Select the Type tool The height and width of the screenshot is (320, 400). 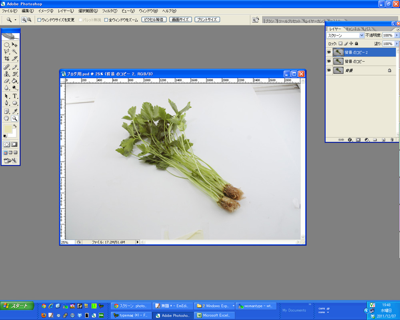tap(14, 96)
